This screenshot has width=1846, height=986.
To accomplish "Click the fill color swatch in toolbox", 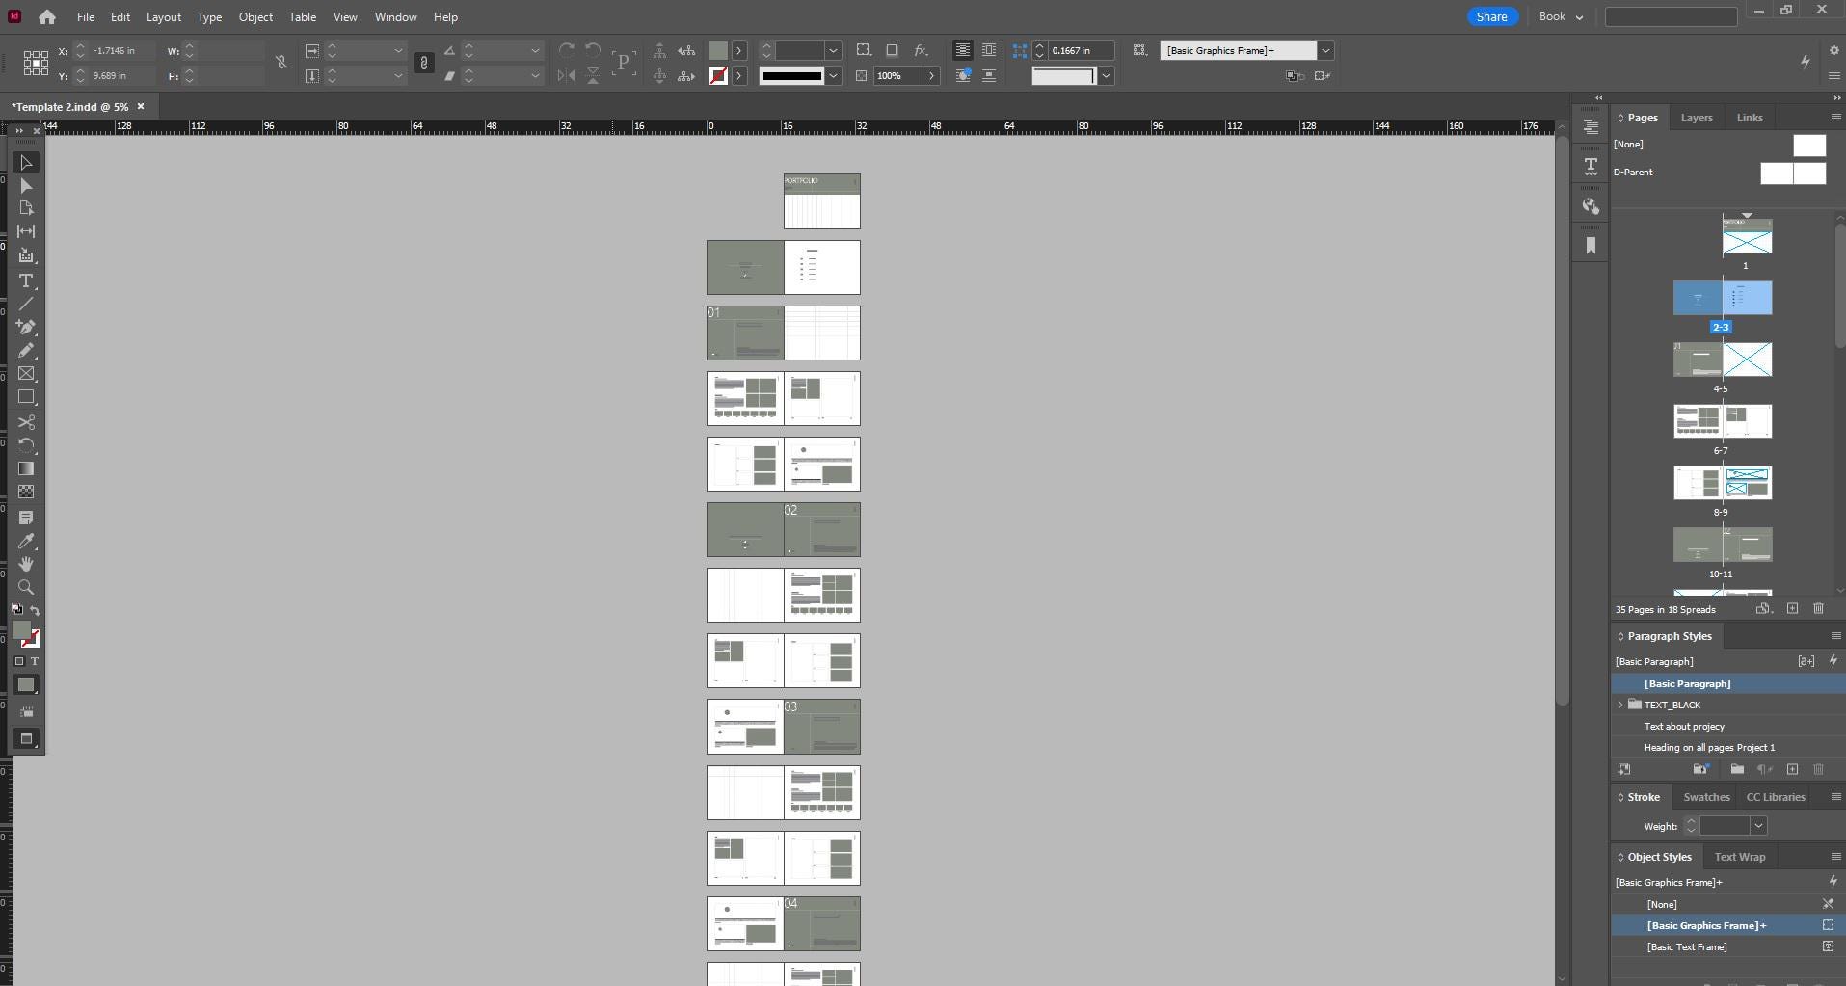I will point(20,631).
